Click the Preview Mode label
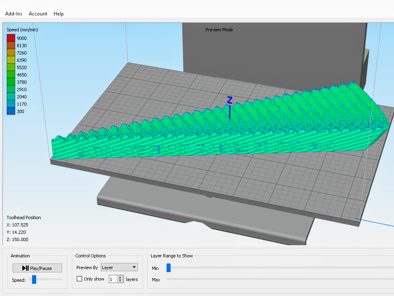 click(x=219, y=30)
